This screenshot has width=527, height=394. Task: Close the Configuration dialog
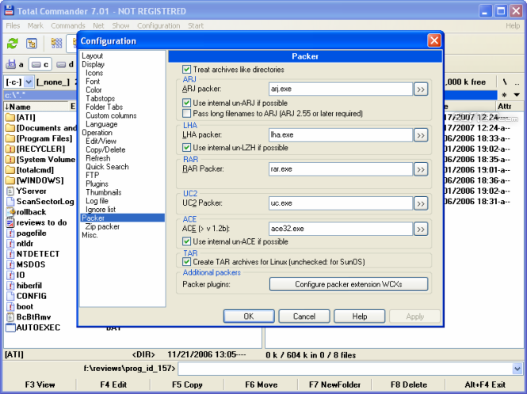pyautogui.click(x=434, y=41)
